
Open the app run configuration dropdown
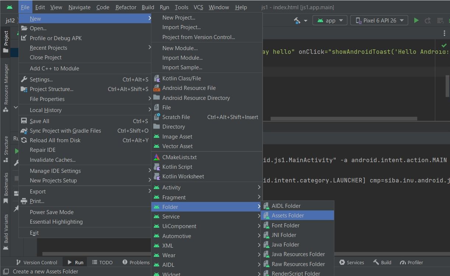331,21
